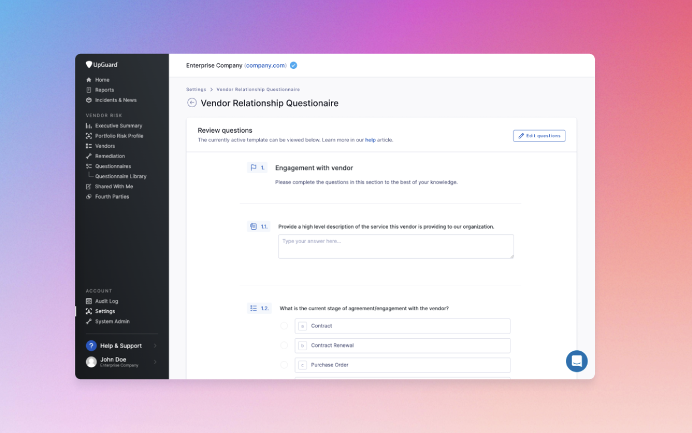
Task: Open the company.com link
Action: (265, 66)
